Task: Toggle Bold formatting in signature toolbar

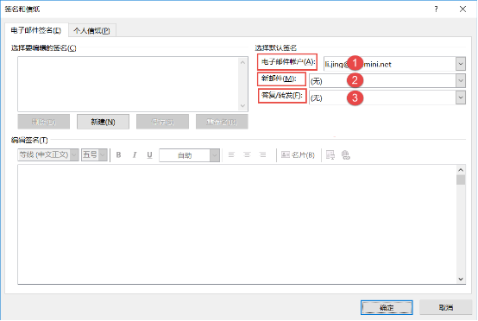Action: (118, 154)
